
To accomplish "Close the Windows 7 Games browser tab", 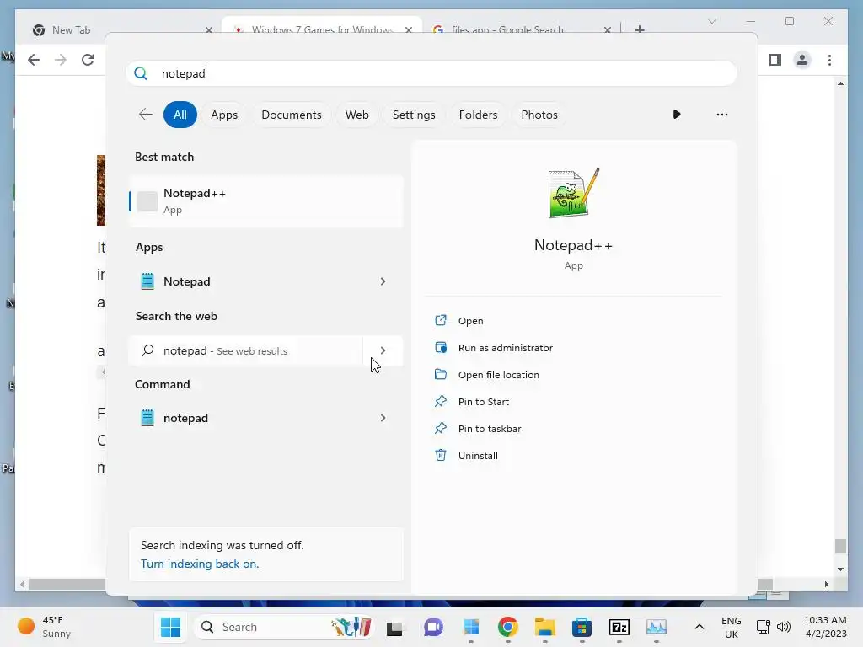I will click(x=409, y=29).
